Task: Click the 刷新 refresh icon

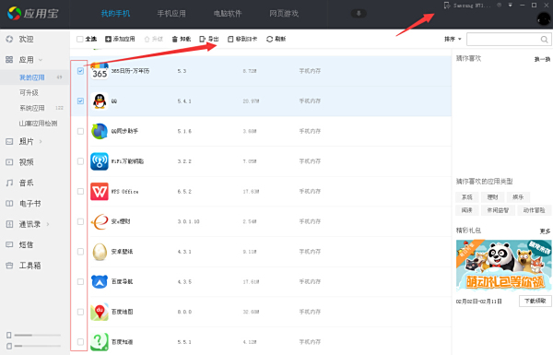Action: (x=269, y=39)
